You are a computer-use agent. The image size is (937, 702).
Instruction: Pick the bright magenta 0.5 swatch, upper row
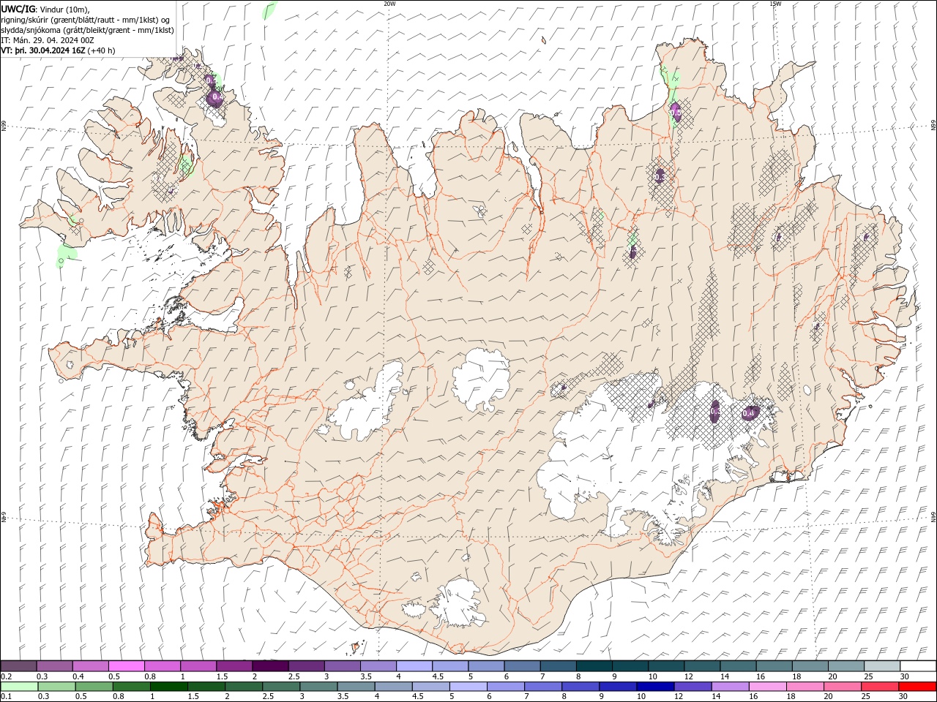click(126, 666)
